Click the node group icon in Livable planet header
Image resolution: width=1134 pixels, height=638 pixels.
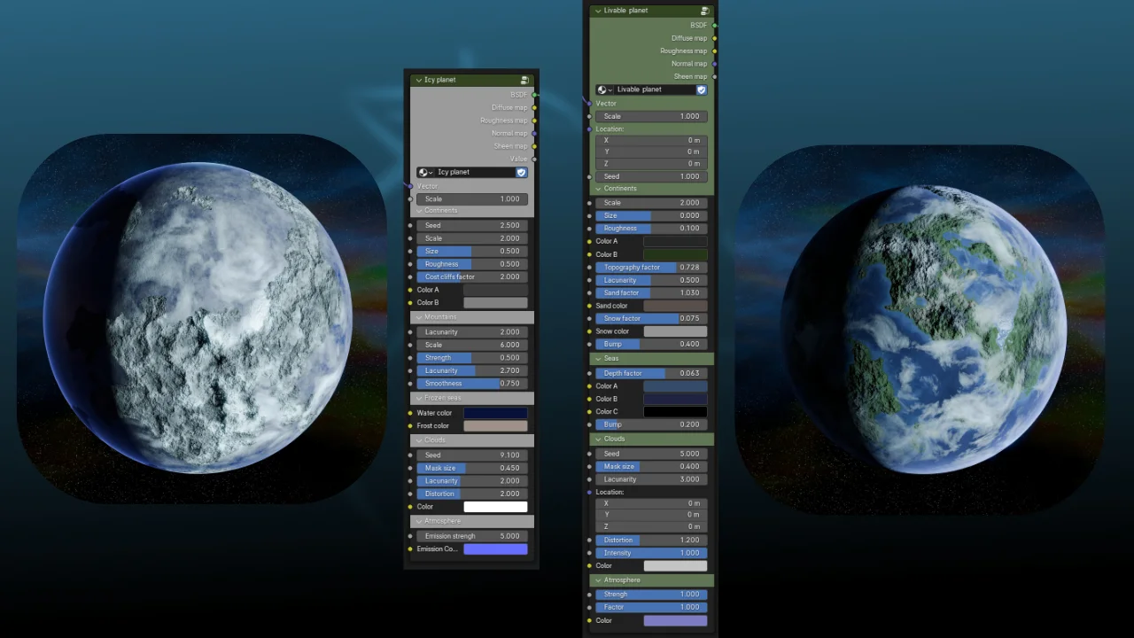[705, 11]
